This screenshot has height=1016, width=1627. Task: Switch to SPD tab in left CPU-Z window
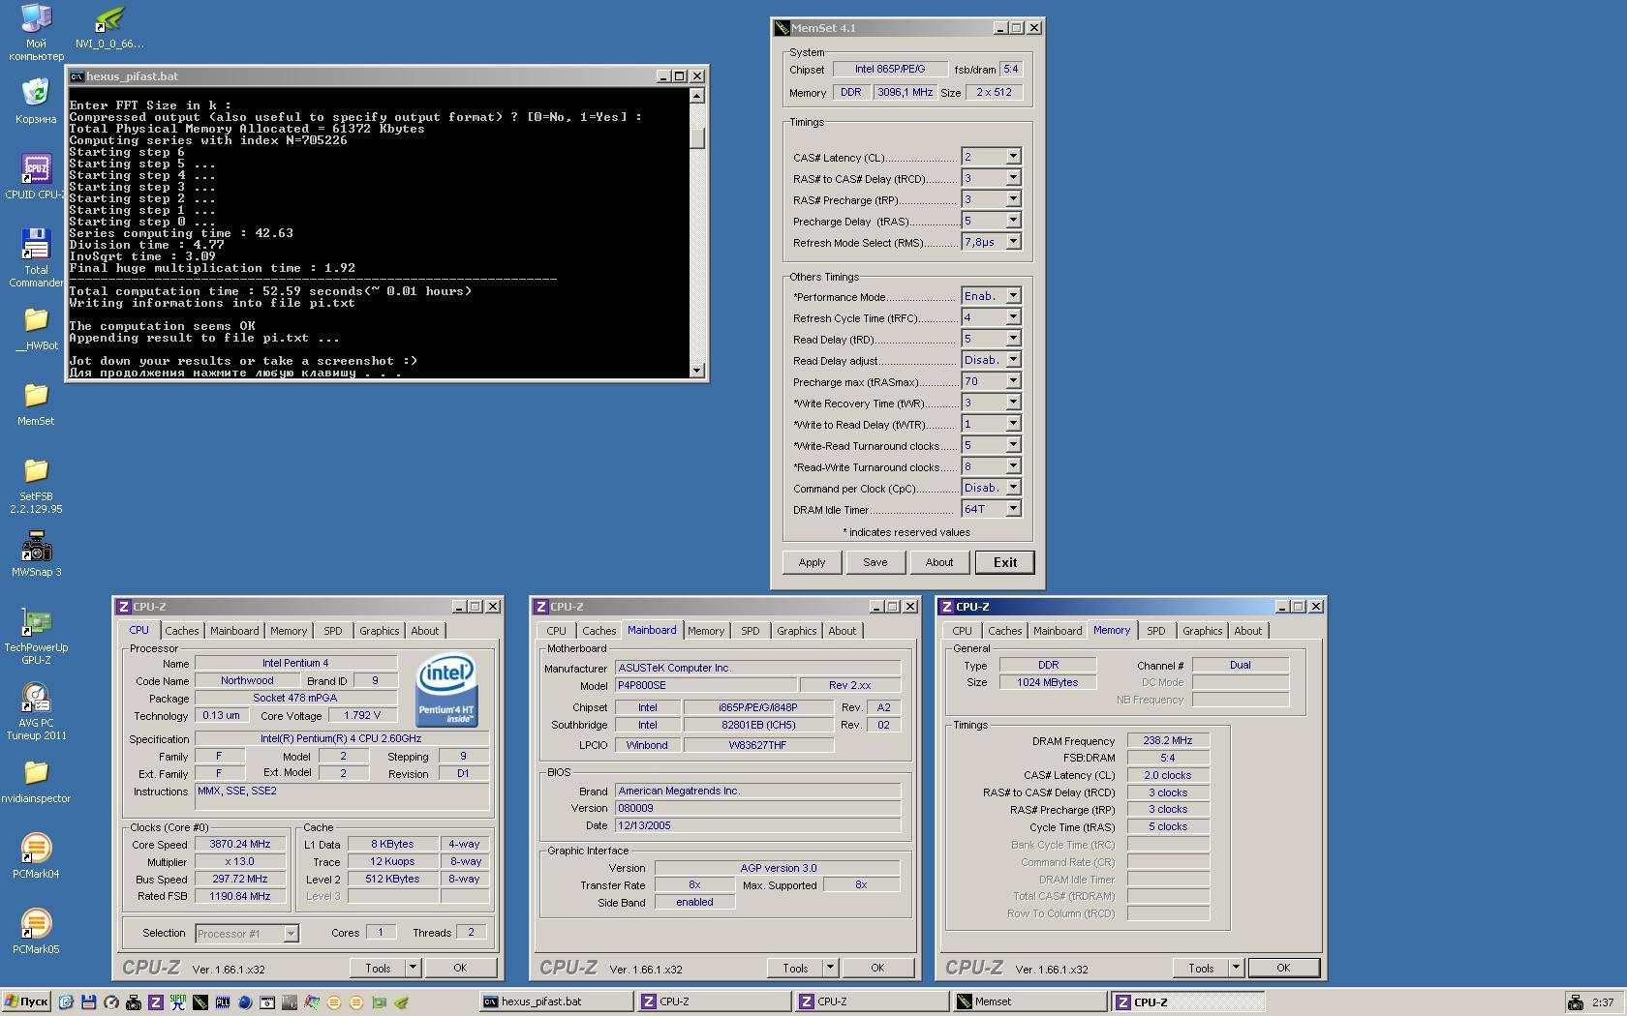click(332, 631)
